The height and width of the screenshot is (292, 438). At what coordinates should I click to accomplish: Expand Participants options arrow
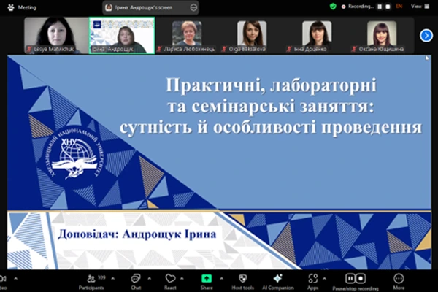tap(113, 279)
